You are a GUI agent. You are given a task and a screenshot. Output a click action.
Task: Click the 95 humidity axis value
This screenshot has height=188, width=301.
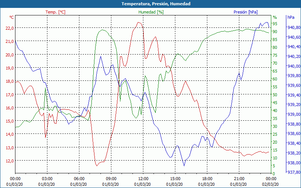point(275,24)
